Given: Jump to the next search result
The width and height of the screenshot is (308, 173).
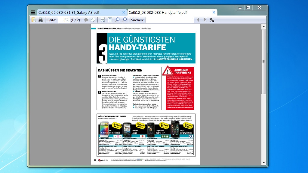Looking at the screenshot, I should coord(205,20).
